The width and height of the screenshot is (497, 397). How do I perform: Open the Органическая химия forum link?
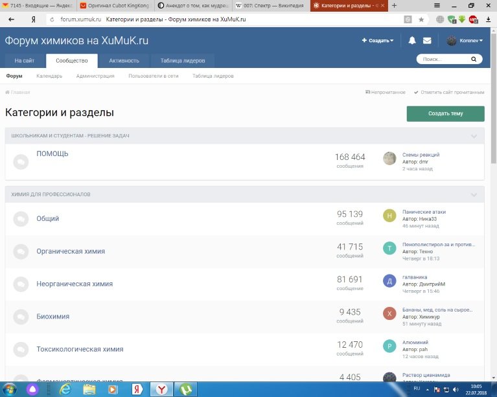[71, 251]
